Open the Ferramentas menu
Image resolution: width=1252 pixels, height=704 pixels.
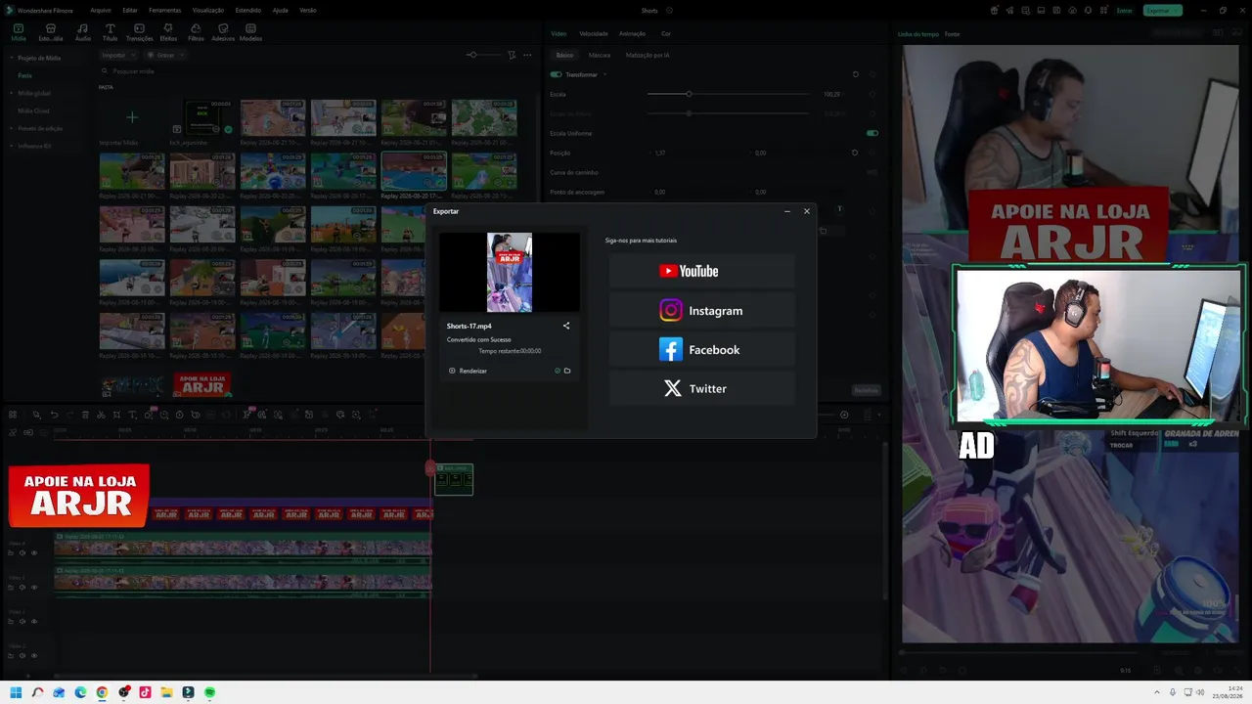(x=165, y=10)
